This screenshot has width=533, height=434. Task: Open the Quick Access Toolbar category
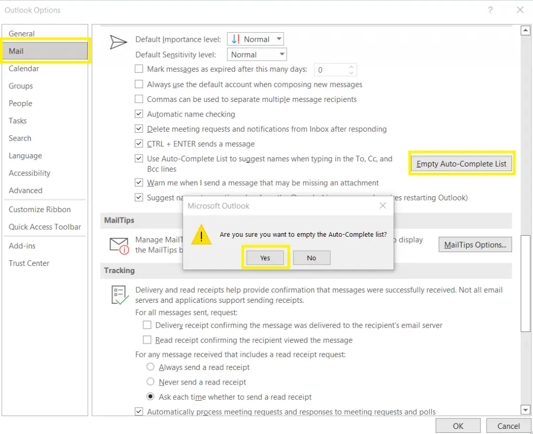(x=45, y=227)
